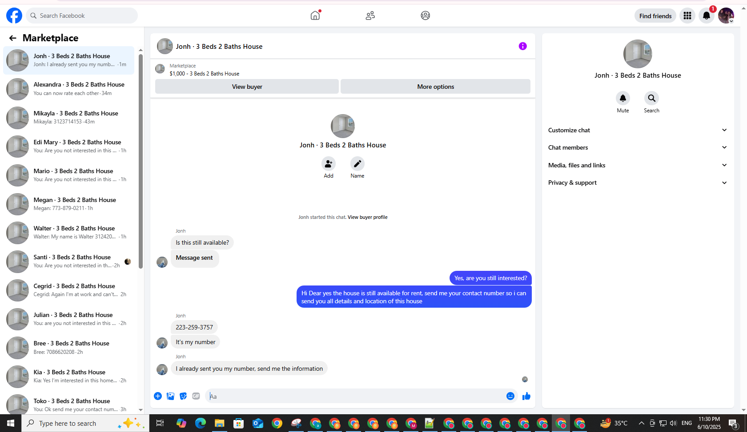This screenshot has width=747, height=432.
Task: Open Kia's conversation
Action: [69, 377]
